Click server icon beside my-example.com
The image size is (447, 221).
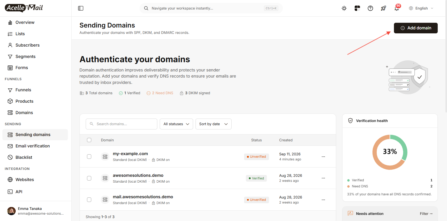click(105, 157)
